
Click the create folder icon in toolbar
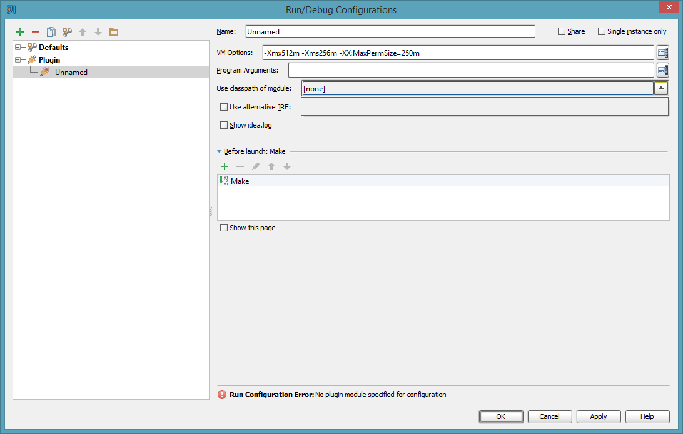[114, 32]
